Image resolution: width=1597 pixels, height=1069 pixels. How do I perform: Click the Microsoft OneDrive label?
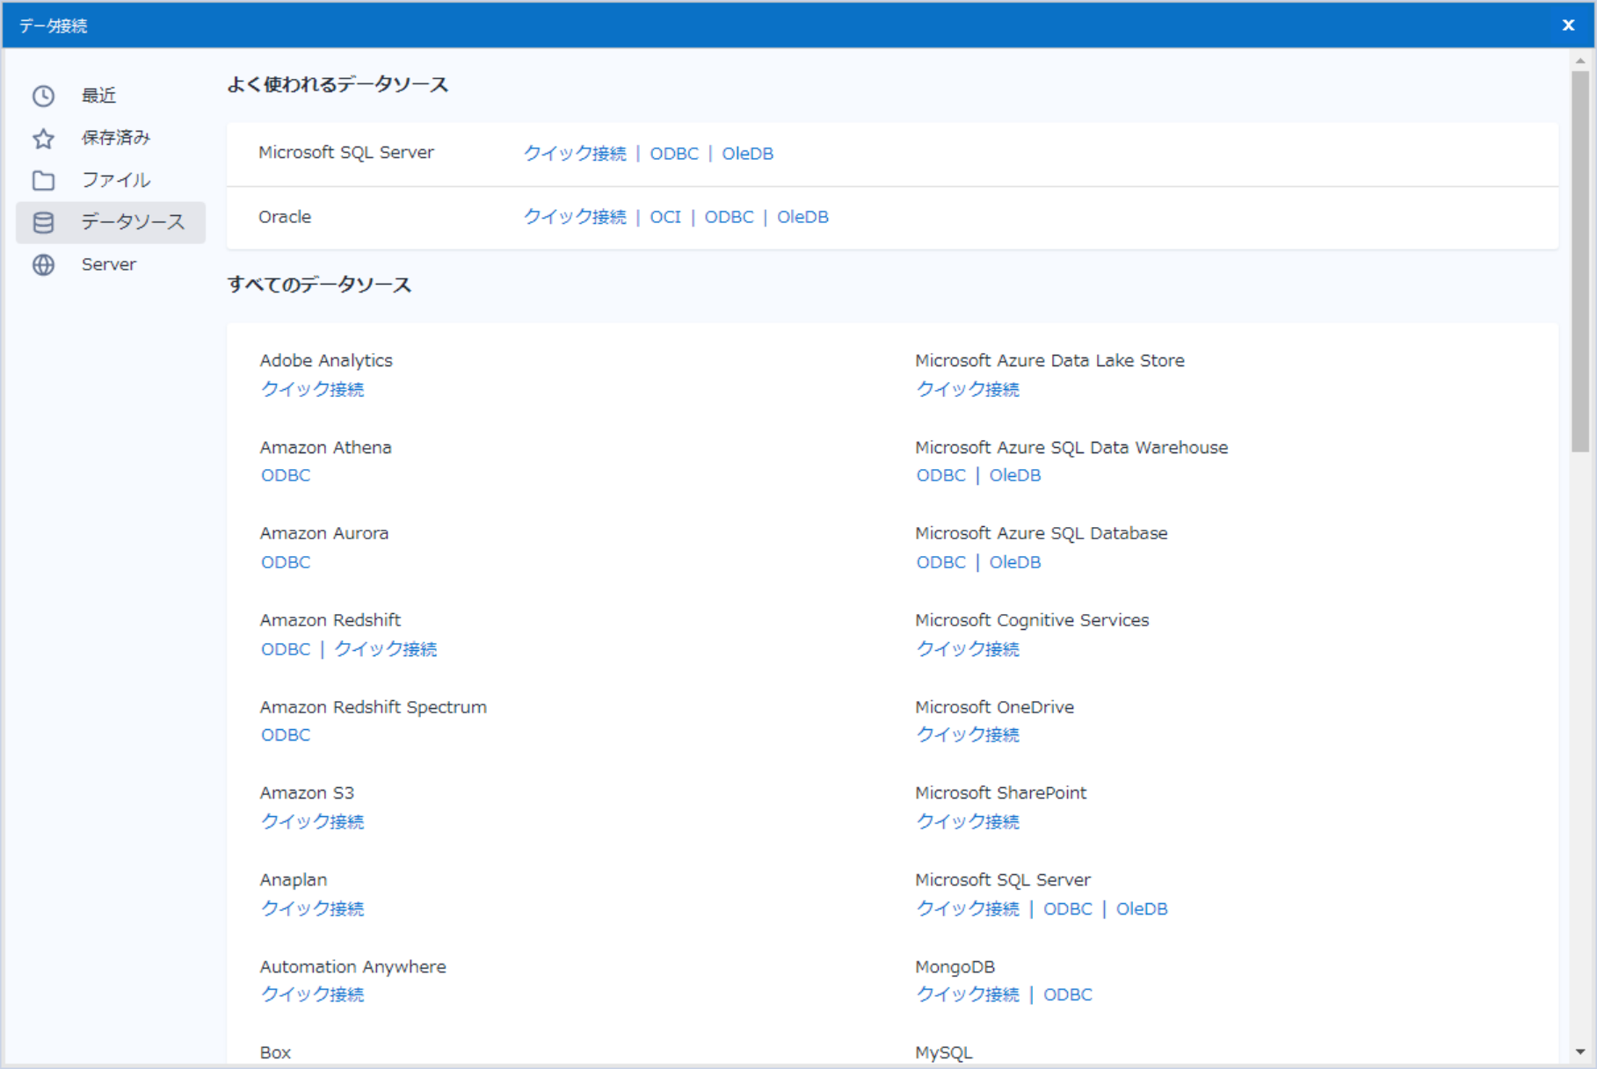[995, 707]
